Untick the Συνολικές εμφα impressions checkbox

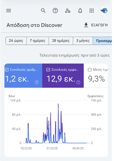(x=48, y=70)
